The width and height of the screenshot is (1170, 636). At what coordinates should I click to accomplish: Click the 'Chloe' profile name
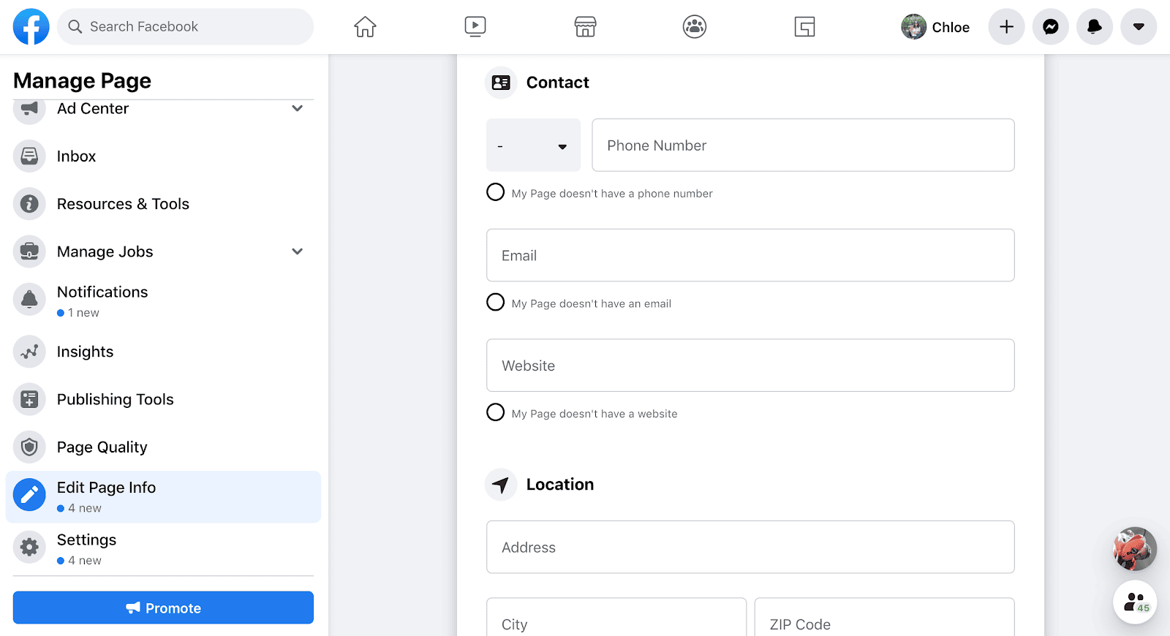[x=951, y=27]
